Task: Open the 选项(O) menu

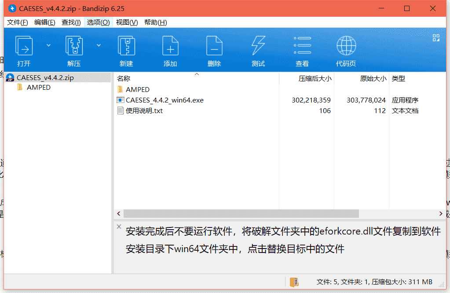Action: (98, 22)
